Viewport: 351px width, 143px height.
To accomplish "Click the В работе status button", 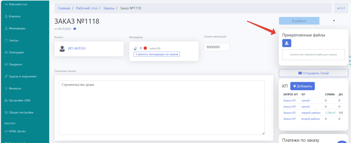I will (x=299, y=21).
